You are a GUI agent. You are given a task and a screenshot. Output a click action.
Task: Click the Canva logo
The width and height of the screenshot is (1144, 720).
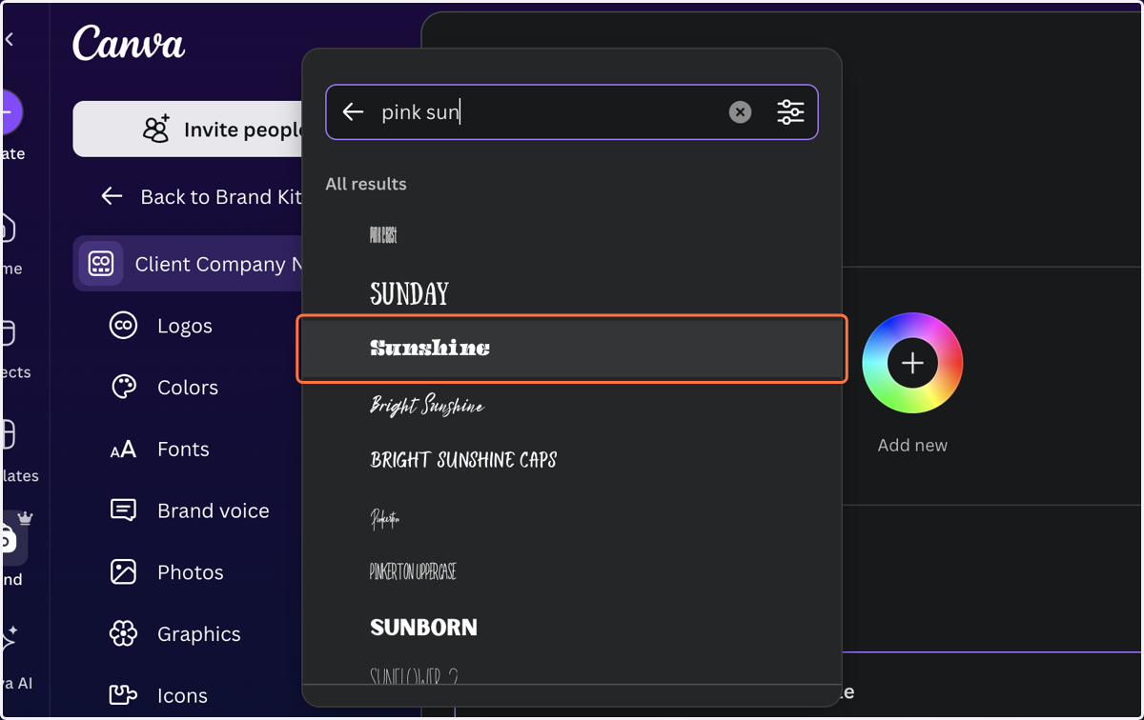[x=129, y=44]
